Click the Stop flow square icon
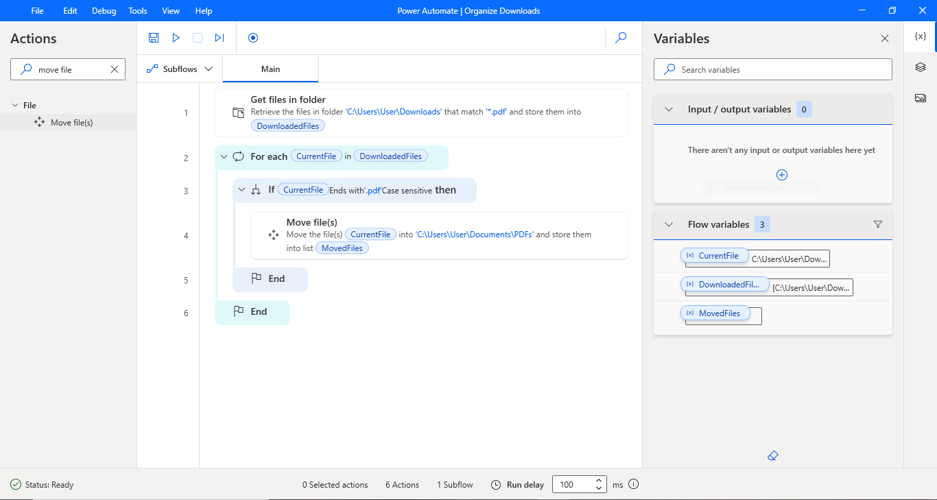The image size is (937, 500). (x=198, y=38)
